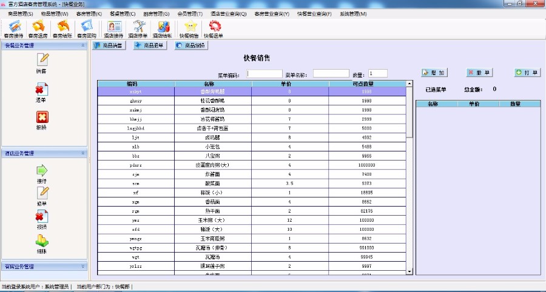The width and height of the screenshot is (546, 292).
Task: Open the 客房营业查询(Y) menu
Action: point(272,14)
